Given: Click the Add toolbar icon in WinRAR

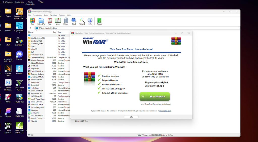Looking at the screenshot, I should (33, 20).
